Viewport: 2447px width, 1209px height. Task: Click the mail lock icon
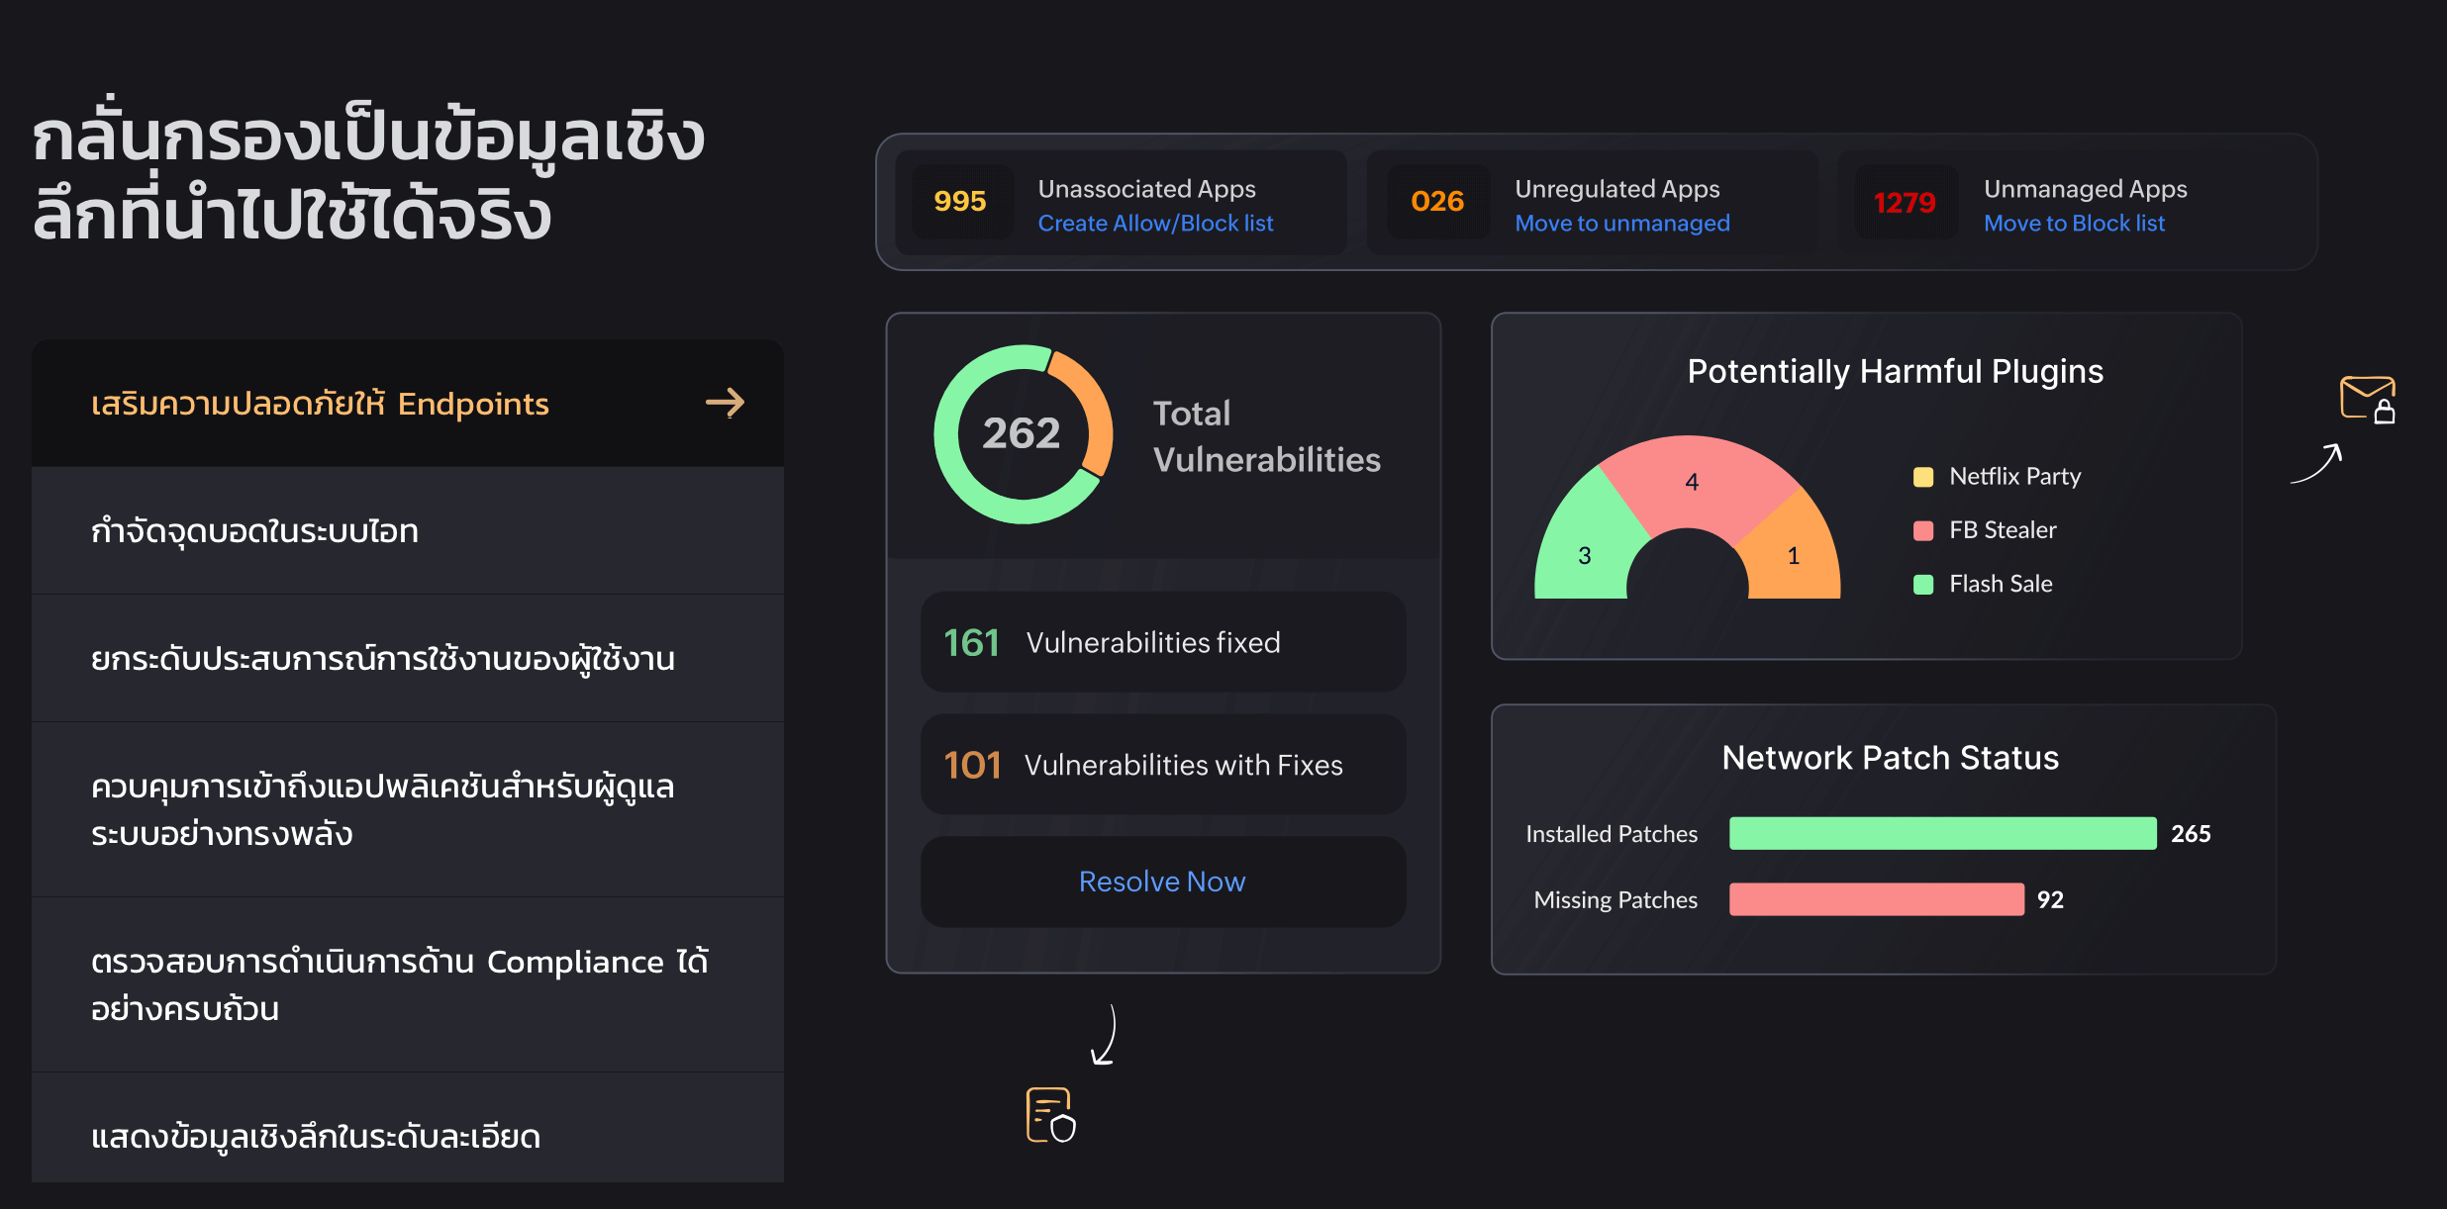(2367, 399)
